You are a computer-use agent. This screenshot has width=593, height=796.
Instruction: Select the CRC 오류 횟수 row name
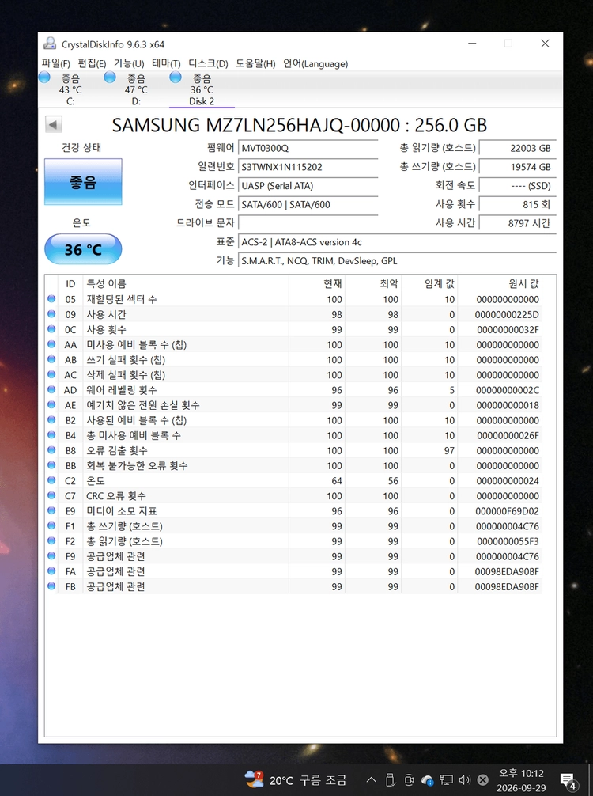(116, 495)
